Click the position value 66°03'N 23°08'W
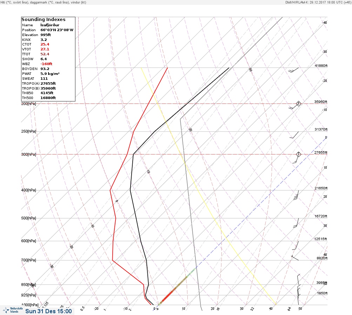Image resolution: width=352 pixels, height=315 pixels. [x=57, y=30]
